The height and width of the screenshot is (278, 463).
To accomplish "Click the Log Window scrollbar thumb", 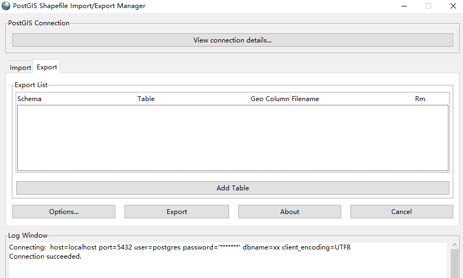I will point(455,263).
